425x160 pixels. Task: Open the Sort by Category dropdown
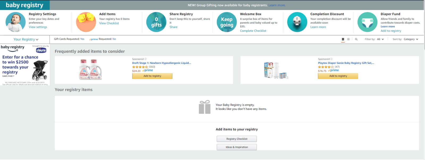(x=411, y=39)
